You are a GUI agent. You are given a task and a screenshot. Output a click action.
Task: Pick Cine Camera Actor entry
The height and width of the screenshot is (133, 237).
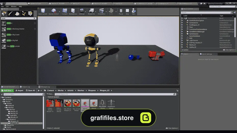pos(19,46)
